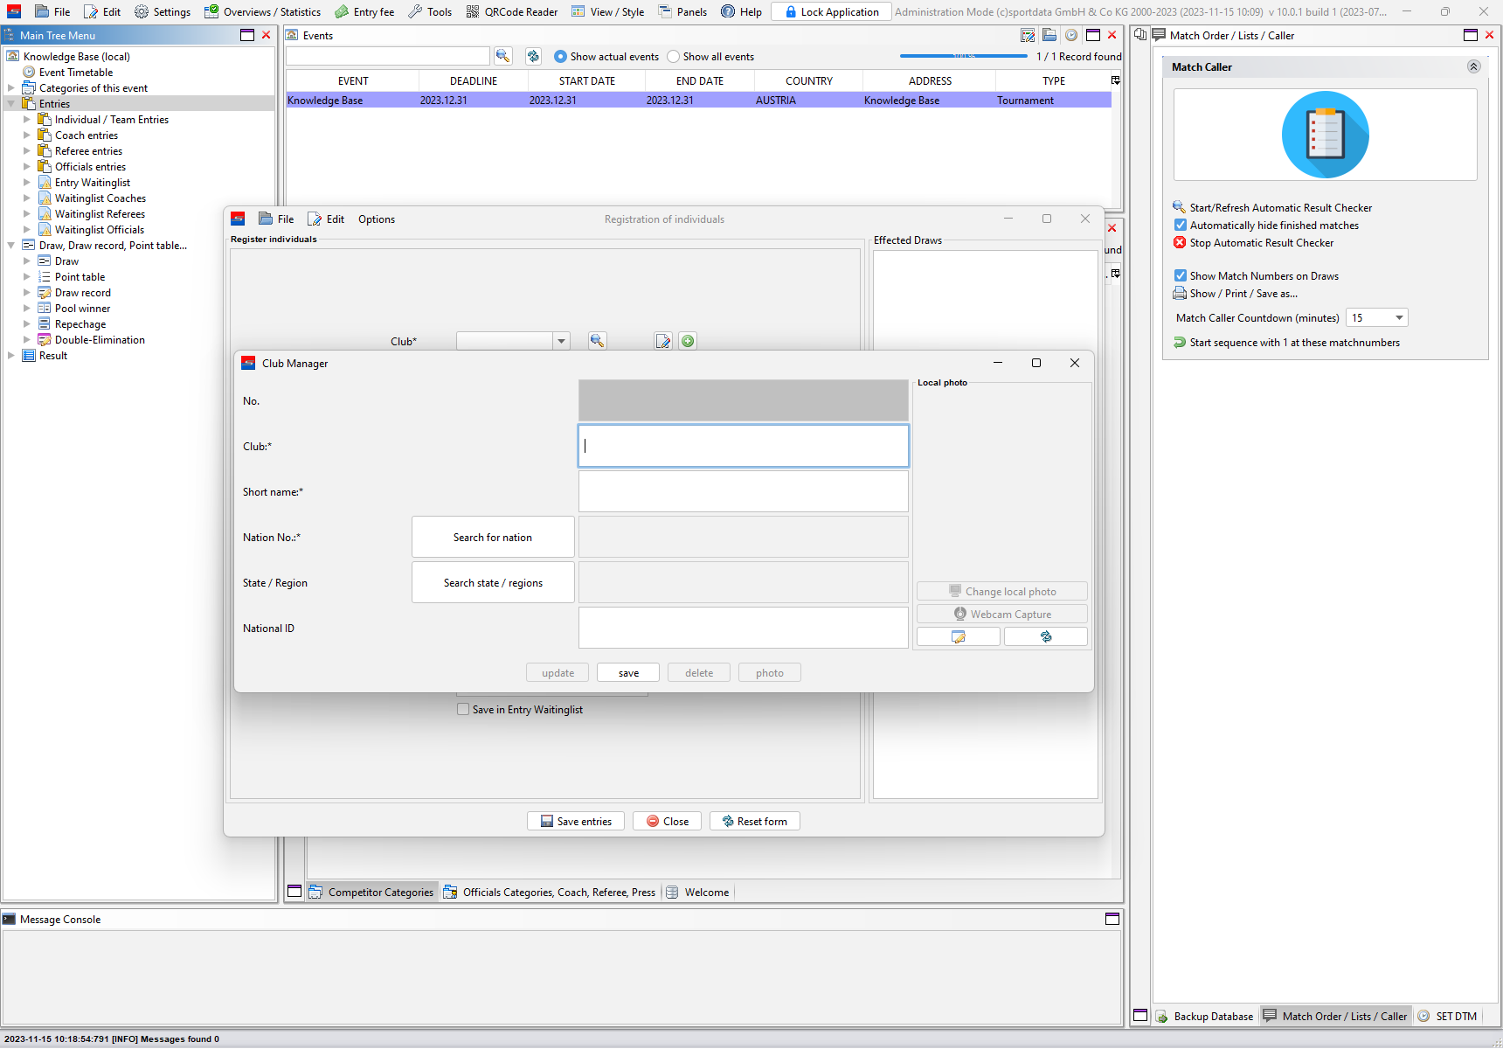Click Close button in Registration window
Screen dimensions: 1503x1049
(668, 821)
